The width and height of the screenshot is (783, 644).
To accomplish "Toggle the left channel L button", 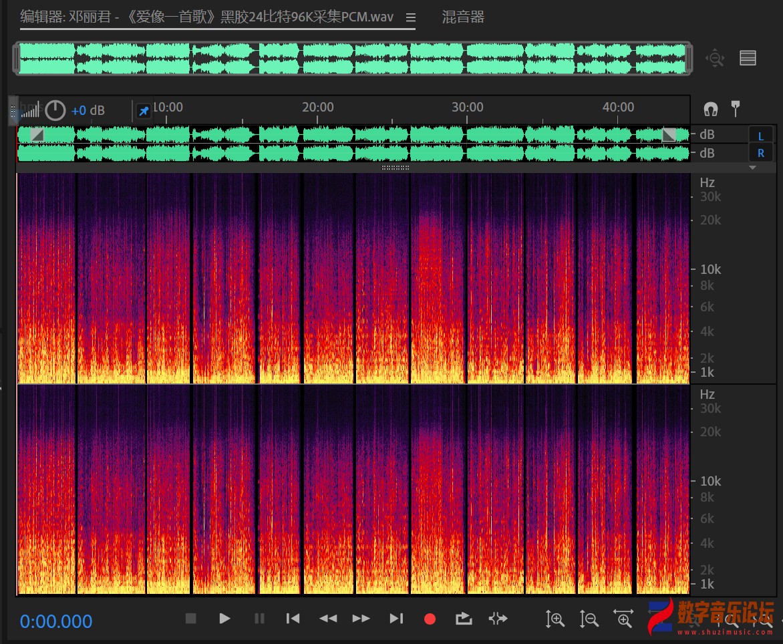I will pos(760,136).
